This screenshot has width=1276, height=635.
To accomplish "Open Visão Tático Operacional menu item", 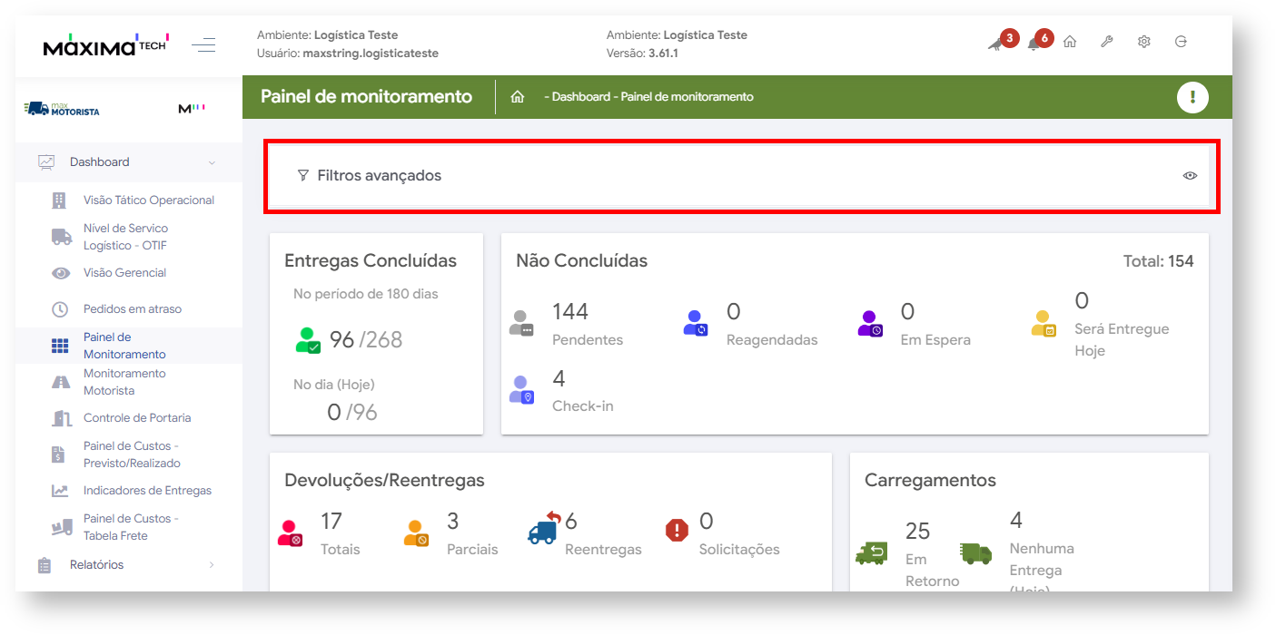I will (x=149, y=200).
